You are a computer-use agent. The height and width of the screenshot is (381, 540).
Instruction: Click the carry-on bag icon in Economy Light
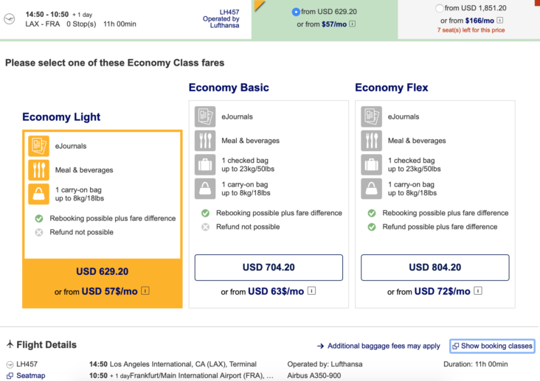38,194
